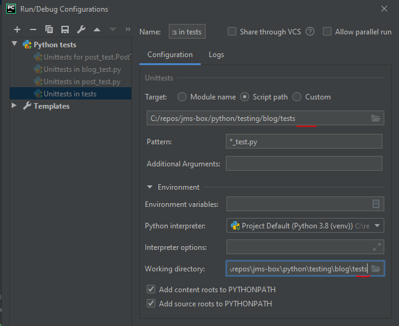Viewport: 399px width, 326px height.
Task: Toggle Add source roots to PYTHONPATH
Action: 151,303
